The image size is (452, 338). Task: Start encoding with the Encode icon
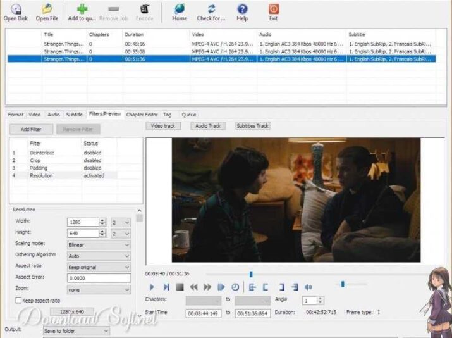click(145, 13)
